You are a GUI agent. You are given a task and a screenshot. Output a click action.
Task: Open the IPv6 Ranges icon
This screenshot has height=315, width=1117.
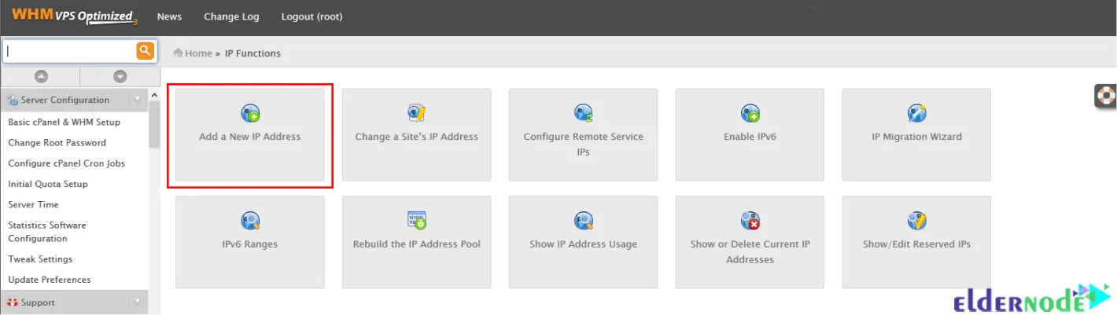click(x=250, y=221)
